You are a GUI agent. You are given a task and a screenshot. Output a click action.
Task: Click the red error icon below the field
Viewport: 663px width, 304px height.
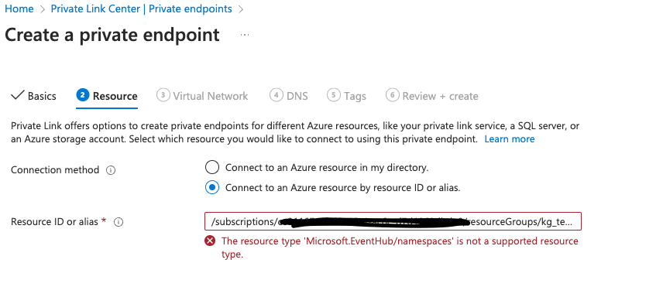210,241
